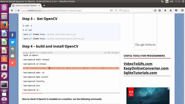
Task: Click the 'ldconfig' code line
Action: coord(34,81)
